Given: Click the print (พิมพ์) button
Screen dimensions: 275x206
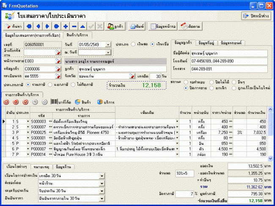Looking at the screenshot, I should click(x=137, y=27).
